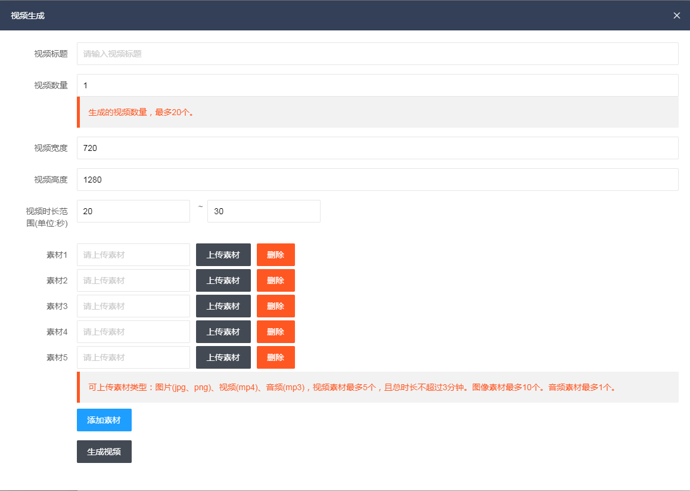Screen dimensions: 690x491
Task: Upload material for 素材2
Action: (223, 280)
